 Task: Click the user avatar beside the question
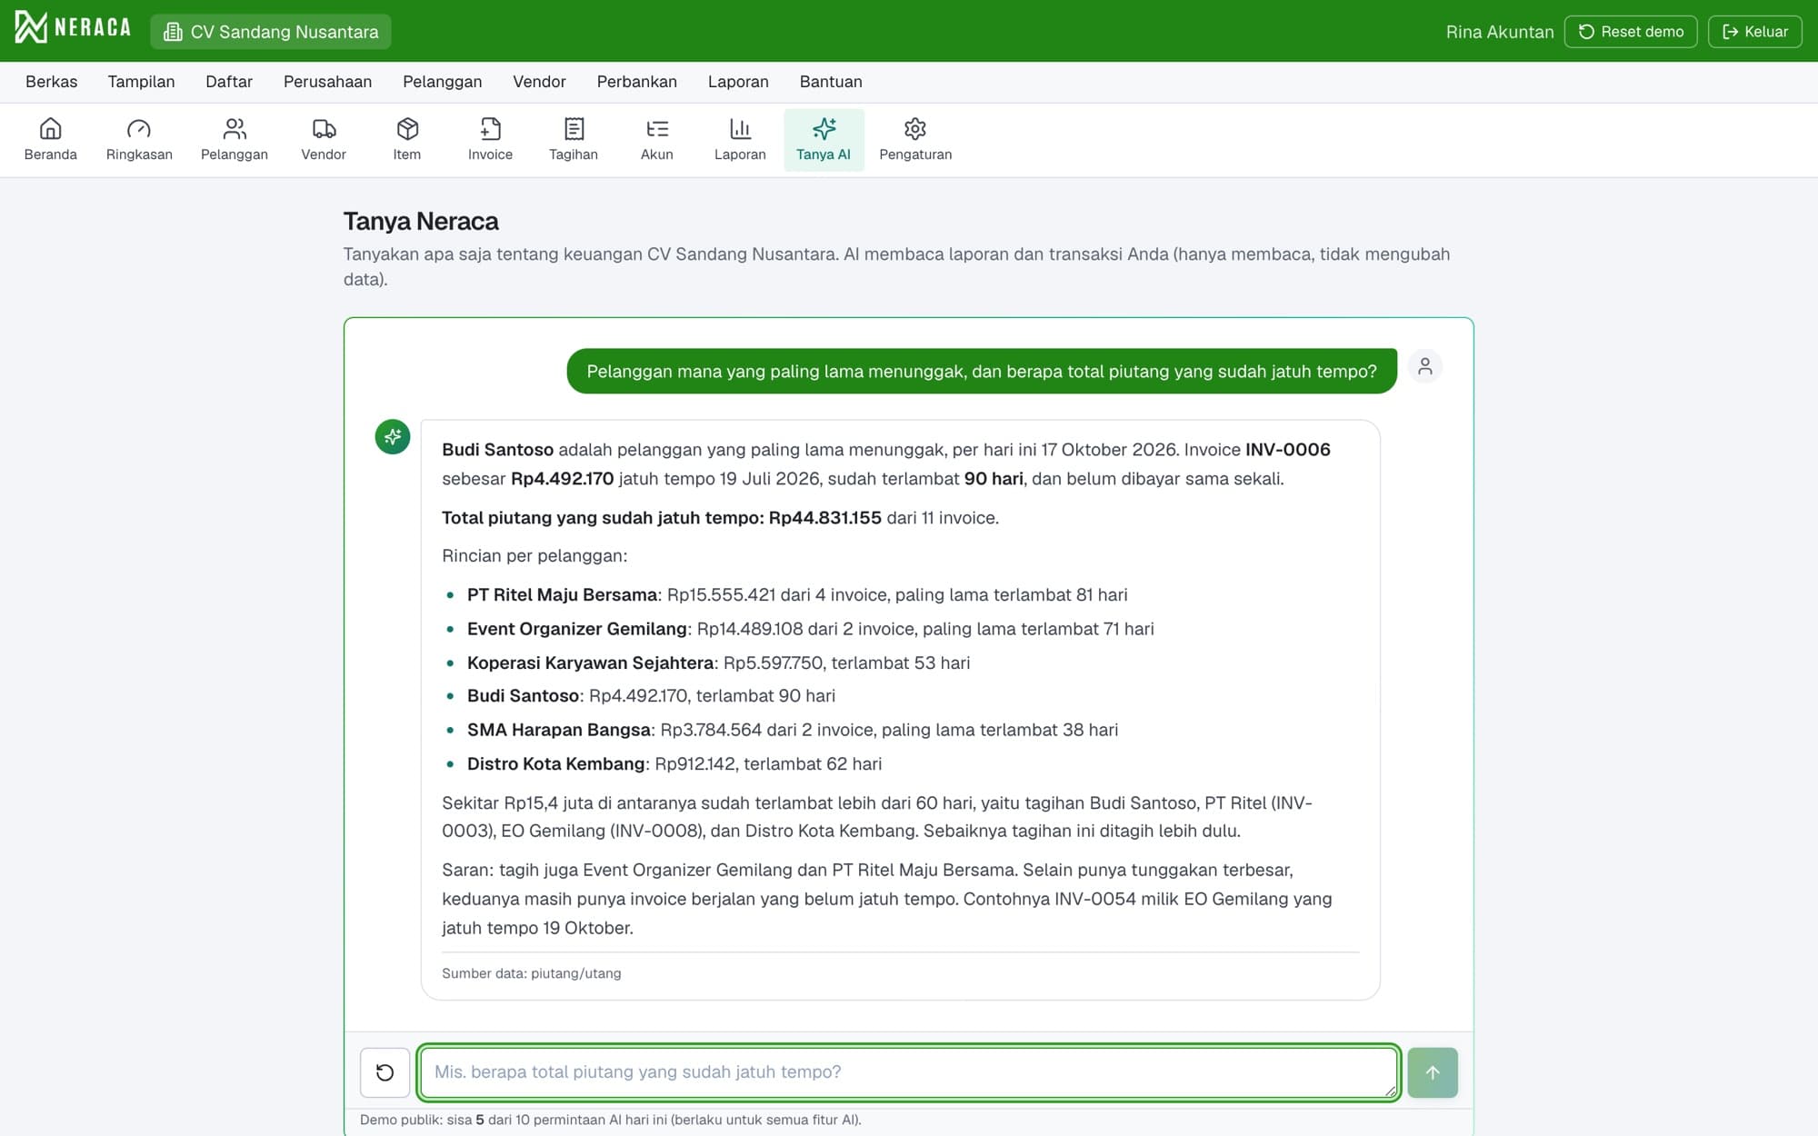1425,366
